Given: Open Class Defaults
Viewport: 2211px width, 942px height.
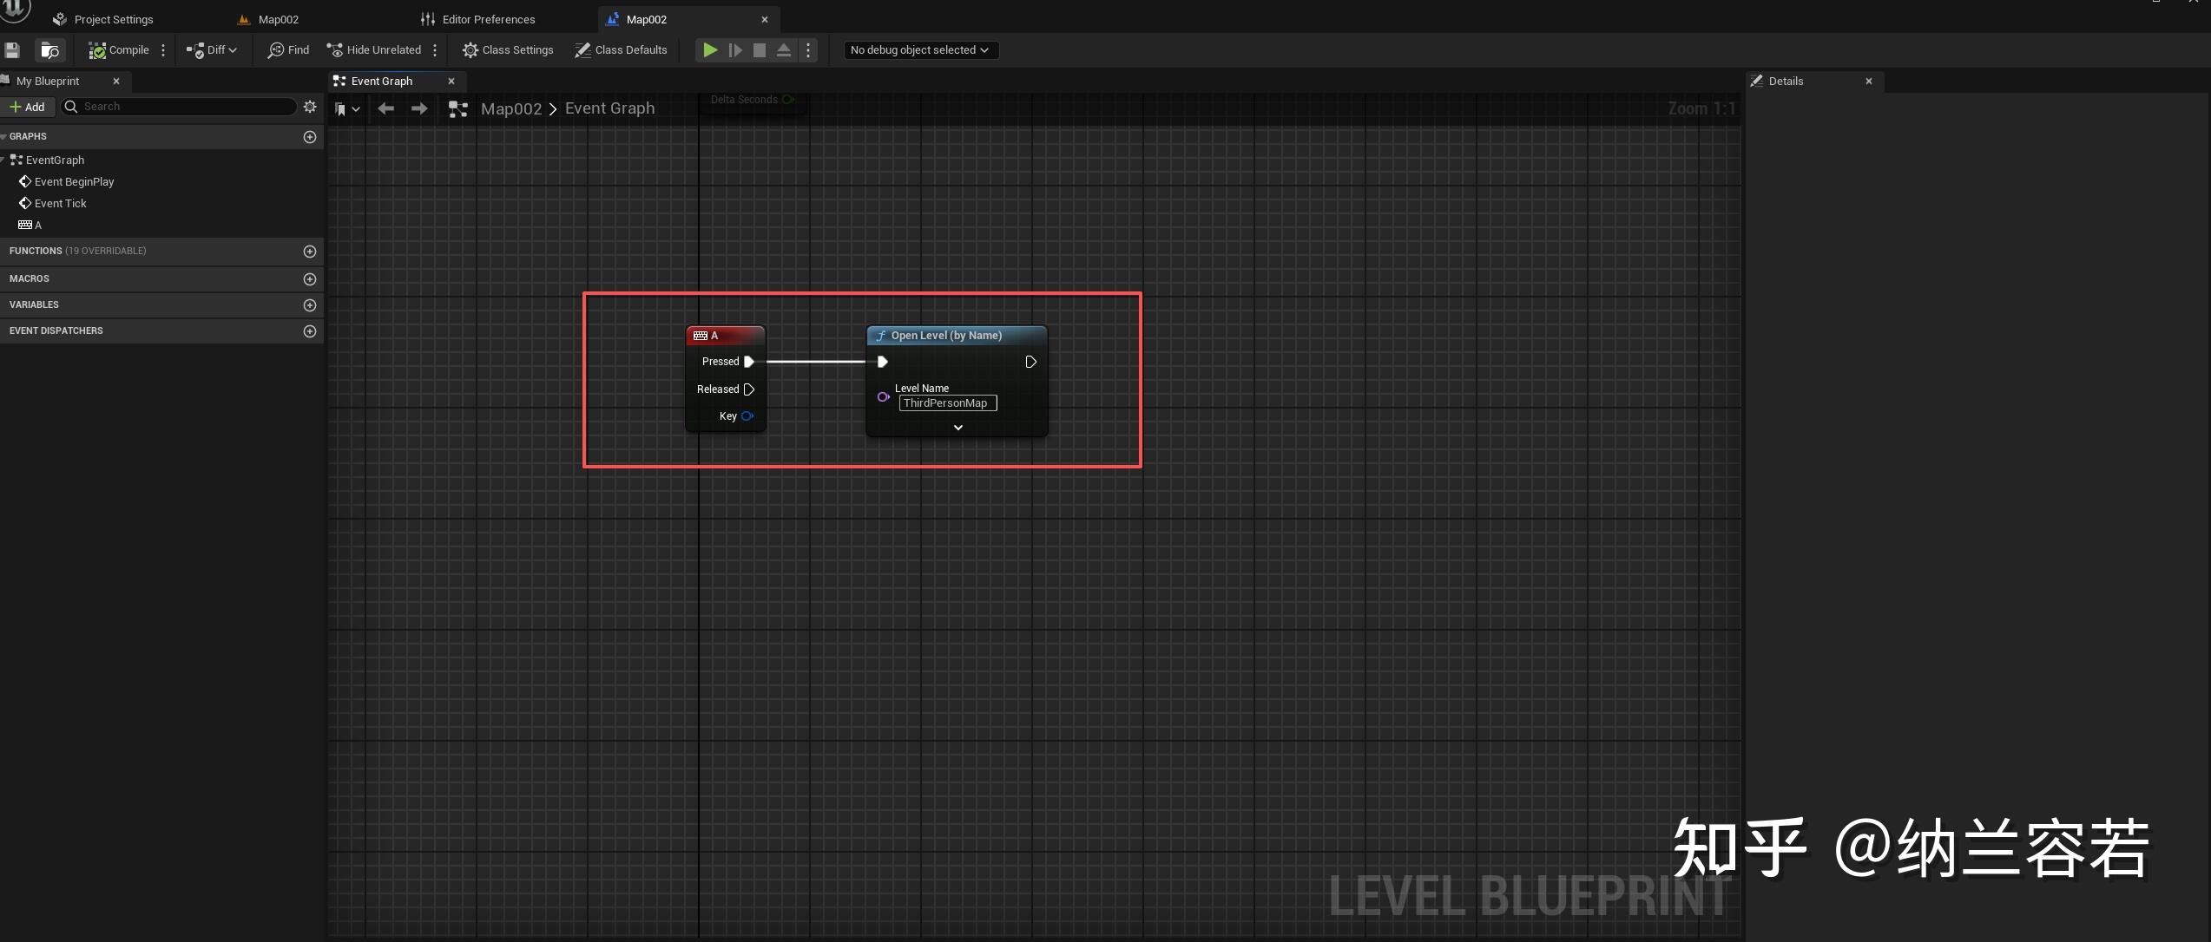Looking at the screenshot, I should [621, 50].
